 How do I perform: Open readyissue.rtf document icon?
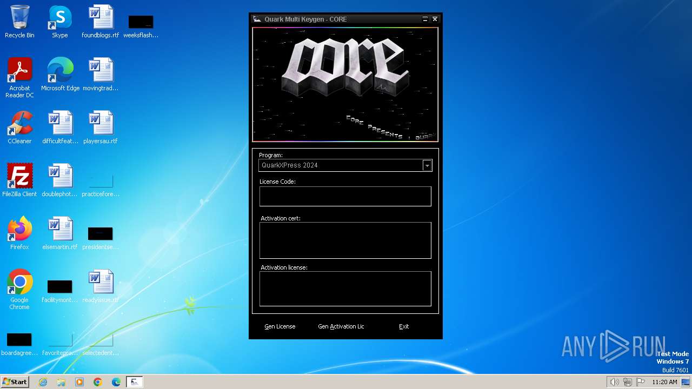click(101, 286)
